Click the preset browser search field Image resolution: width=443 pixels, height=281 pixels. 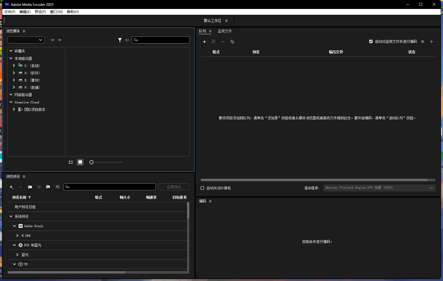[109, 187]
